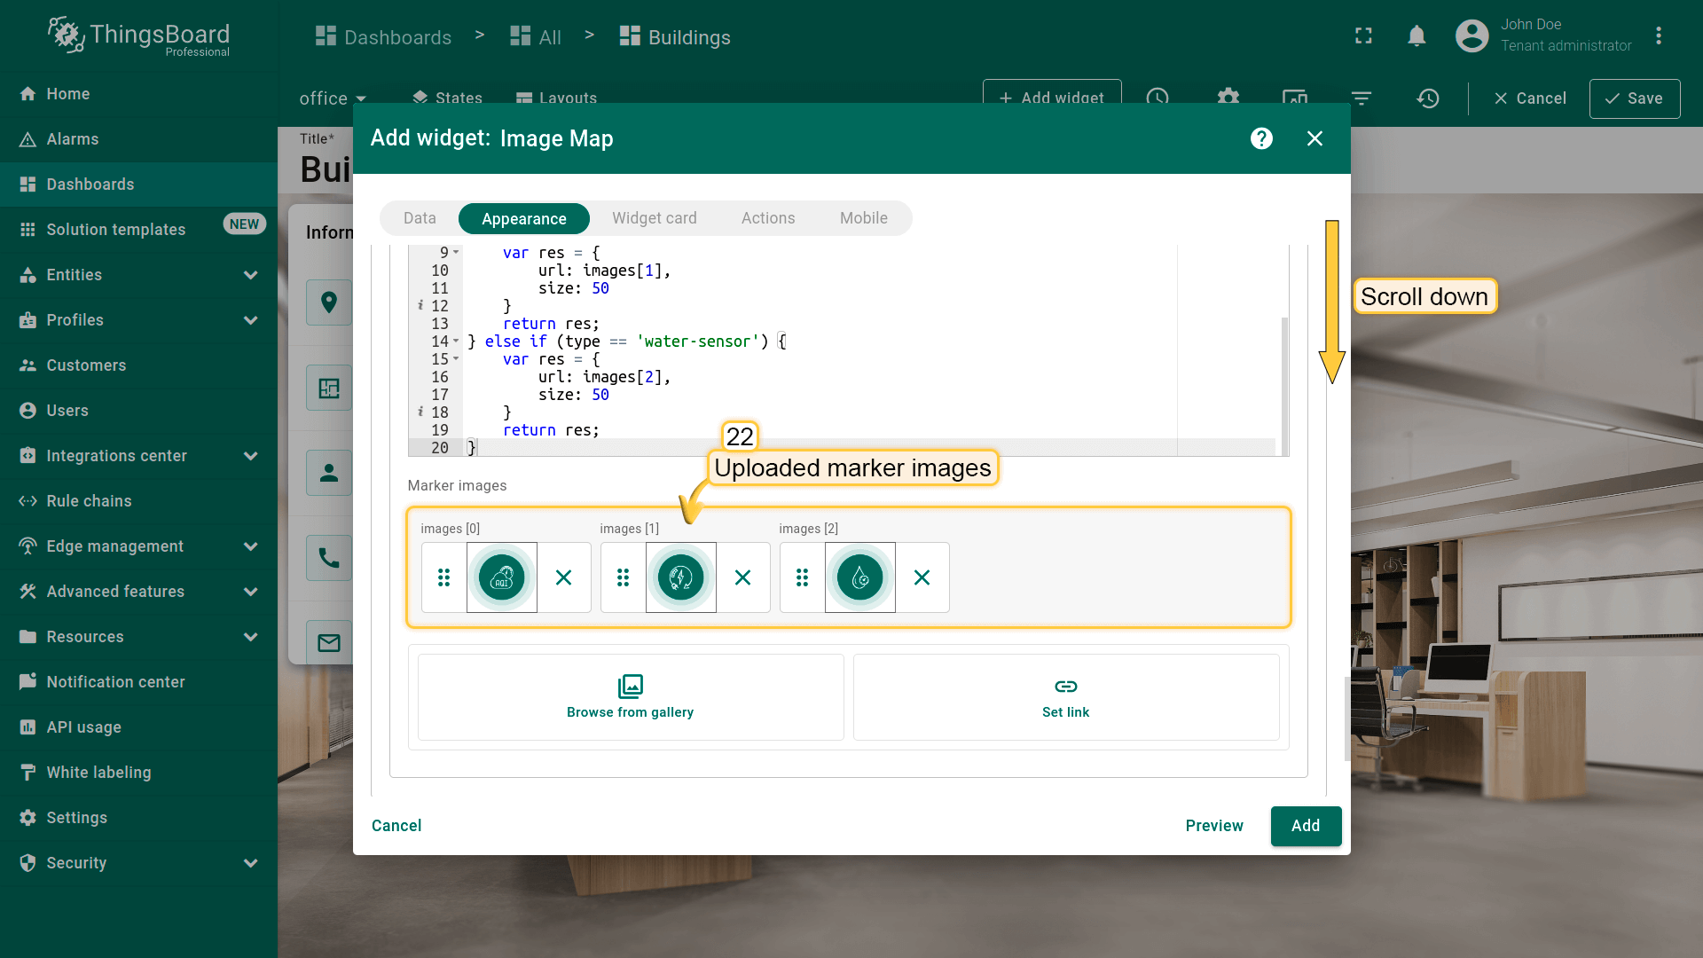Toggle fullscreen mode icon in header

pyautogui.click(x=1363, y=36)
